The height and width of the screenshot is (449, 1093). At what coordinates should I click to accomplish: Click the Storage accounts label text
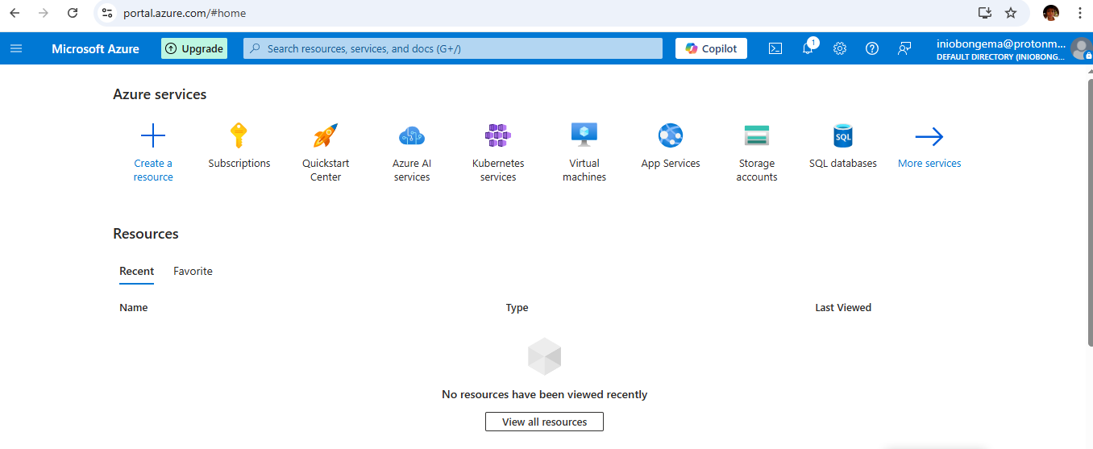point(757,170)
